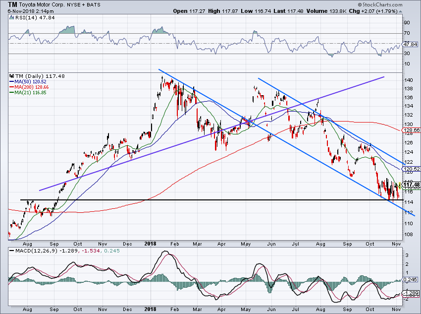Select the Toyota Motor Corp. company name
This screenshot has width=421, height=314.
[42, 4]
